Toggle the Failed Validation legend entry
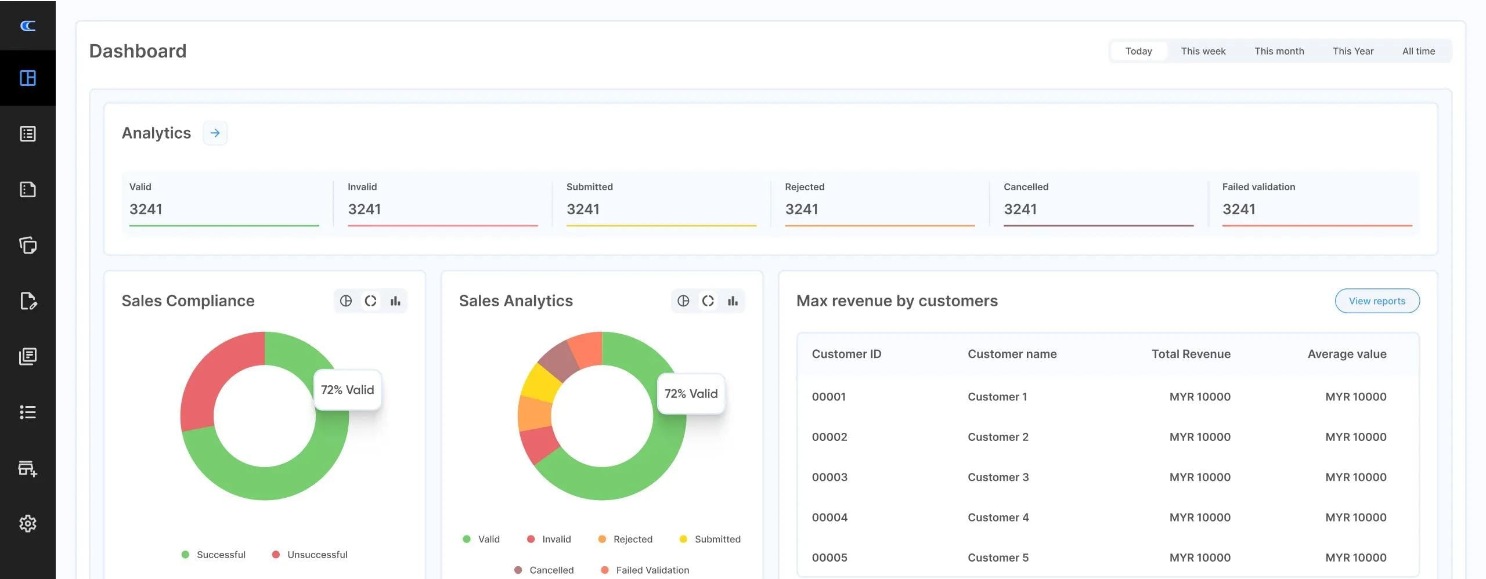The height and width of the screenshot is (579, 1486). pyautogui.click(x=645, y=570)
